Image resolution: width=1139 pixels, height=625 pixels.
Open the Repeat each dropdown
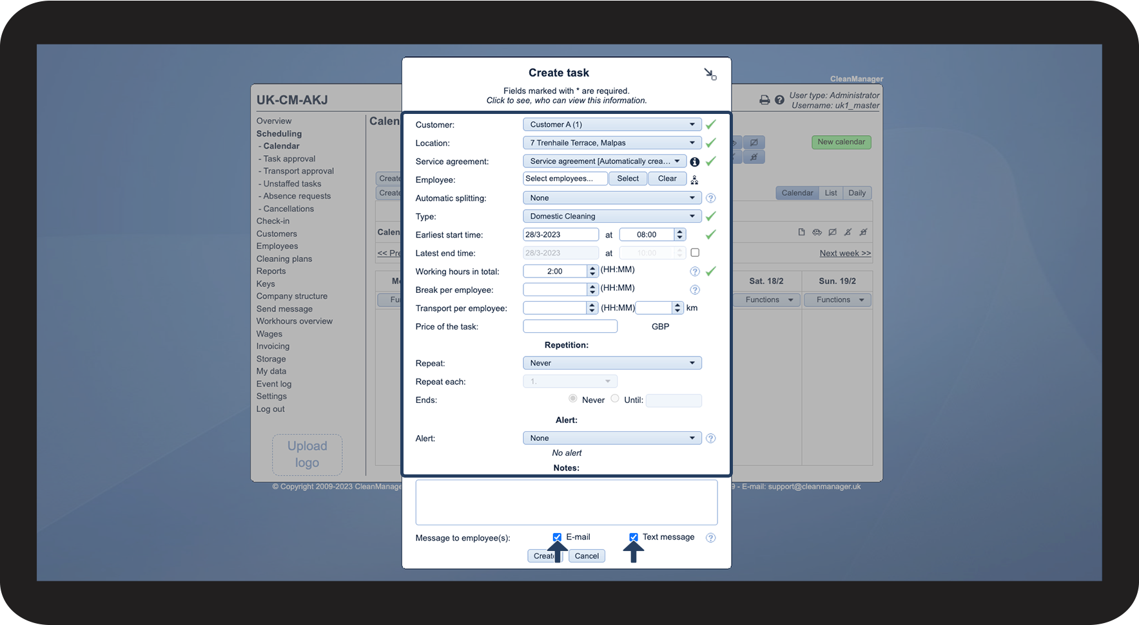[570, 382]
